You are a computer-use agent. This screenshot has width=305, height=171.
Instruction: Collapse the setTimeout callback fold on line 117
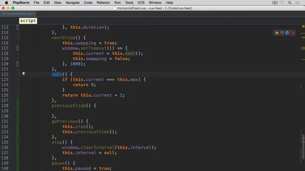point(18,48)
